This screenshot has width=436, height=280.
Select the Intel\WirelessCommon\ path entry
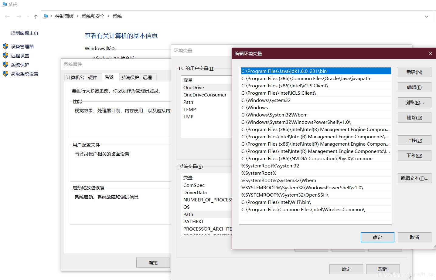315,209
